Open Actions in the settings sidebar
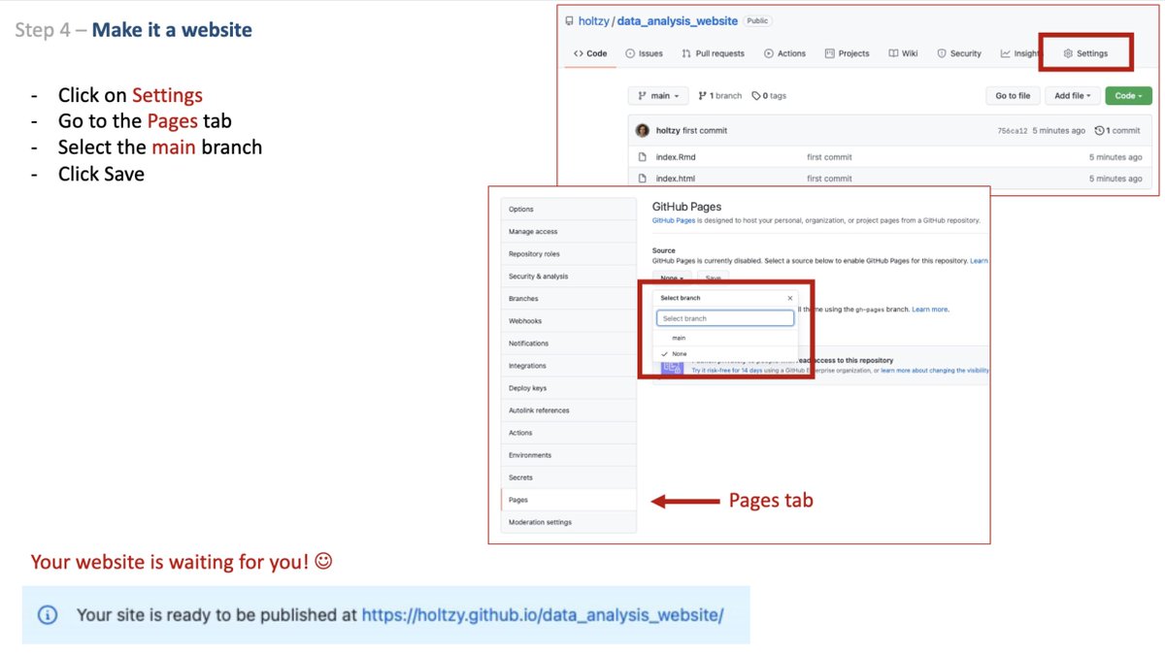 (x=569, y=433)
